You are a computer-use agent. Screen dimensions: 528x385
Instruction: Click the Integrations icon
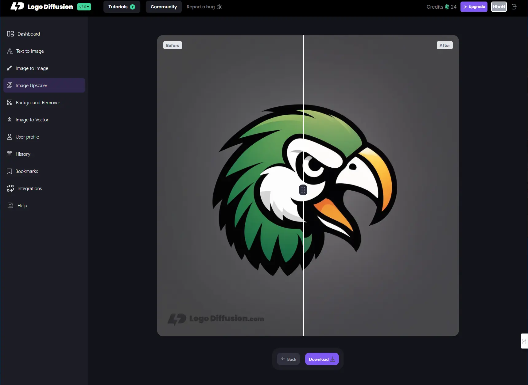10,188
